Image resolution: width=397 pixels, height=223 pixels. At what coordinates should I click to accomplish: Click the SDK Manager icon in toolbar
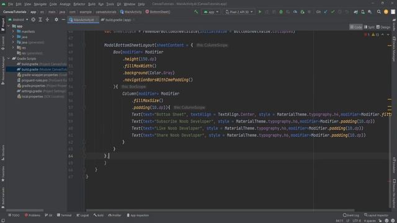(370, 12)
